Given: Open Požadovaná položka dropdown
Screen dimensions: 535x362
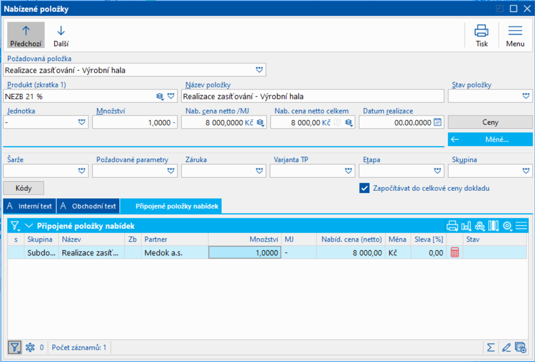Looking at the screenshot, I should pos(259,70).
